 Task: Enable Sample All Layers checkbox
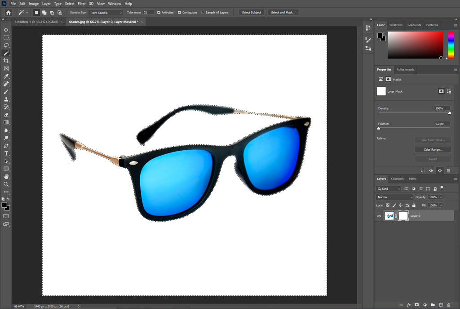(203, 12)
